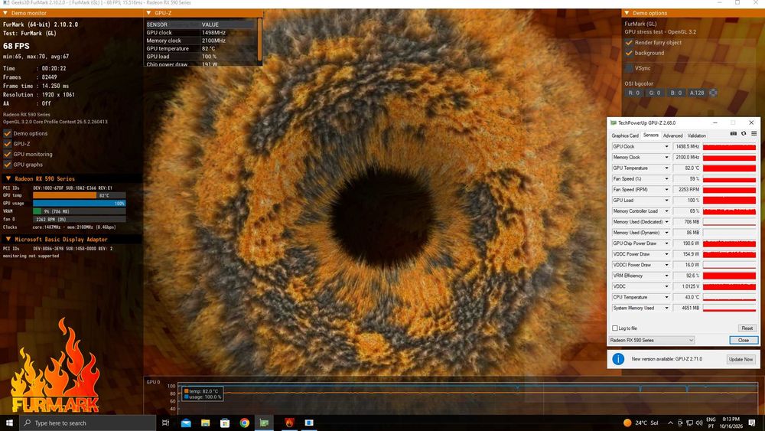765x431 pixels.
Task: Click the A:128 alpha value field
Action: [697, 93]
